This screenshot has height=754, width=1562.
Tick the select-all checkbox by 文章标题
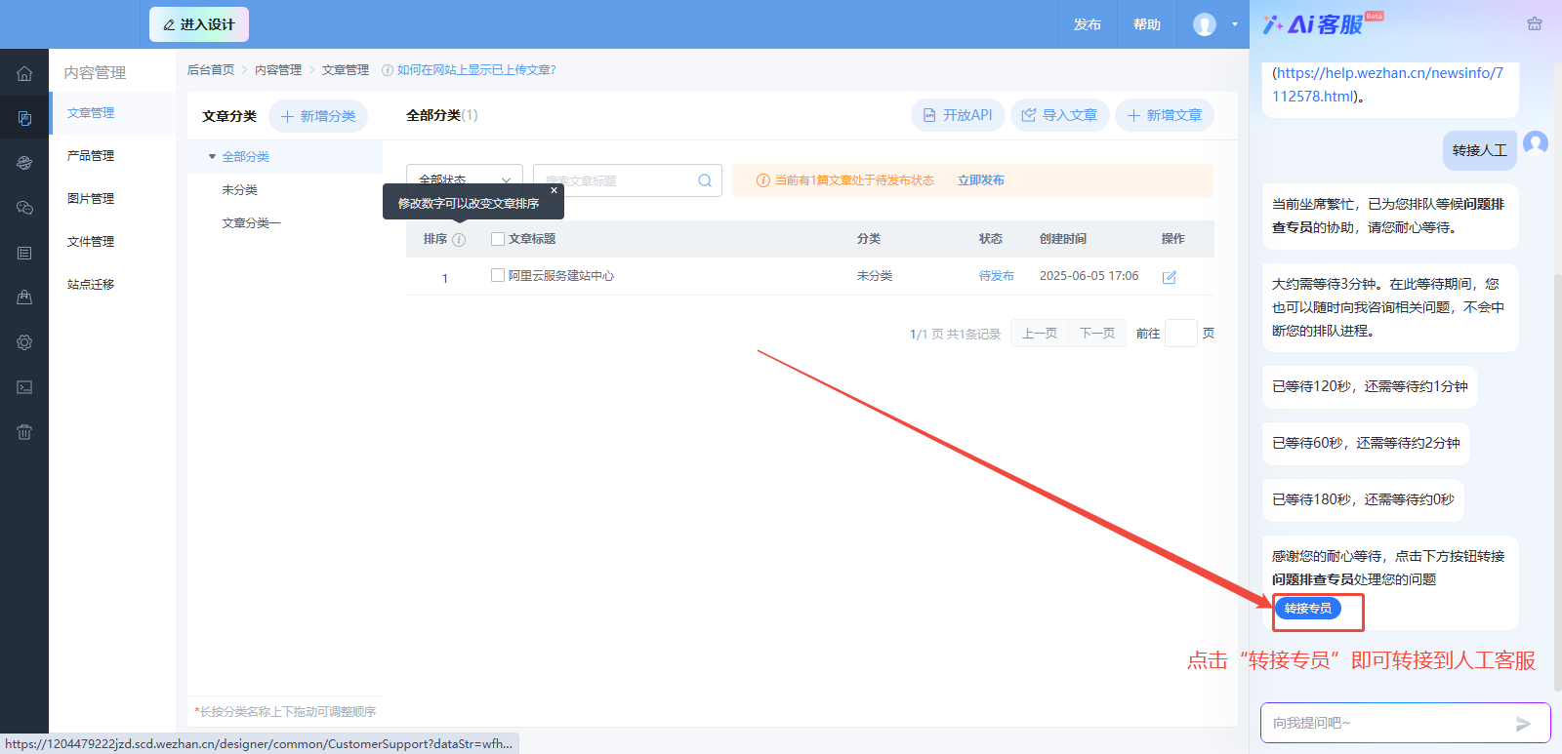pos(498,239)
